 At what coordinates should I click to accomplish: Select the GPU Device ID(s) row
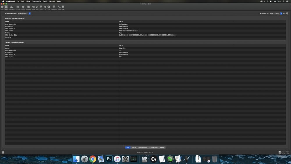[145, 35]
